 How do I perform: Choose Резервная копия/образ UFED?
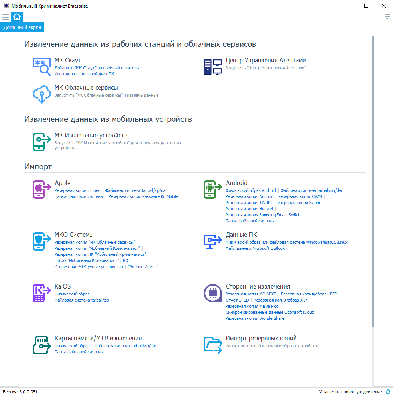(309, 294)
